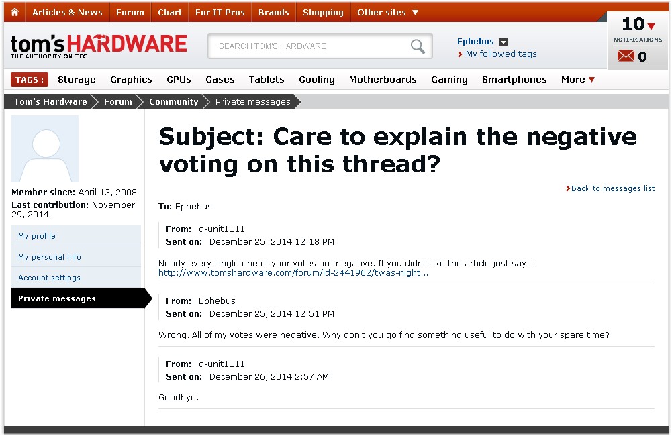The width and height of the screenshot is (672, 436).
Task: Select the Gaming tag
Action: 449,79
